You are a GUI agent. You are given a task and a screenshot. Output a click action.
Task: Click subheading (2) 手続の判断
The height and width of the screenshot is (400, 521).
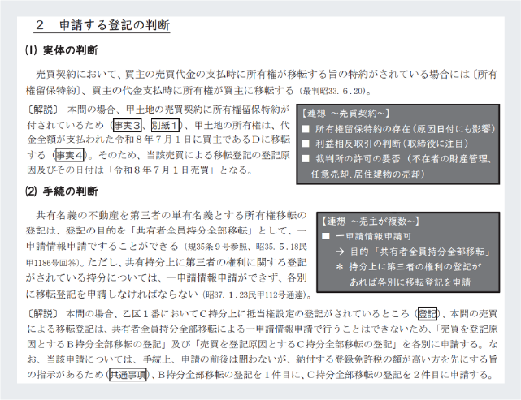[62, 191]
